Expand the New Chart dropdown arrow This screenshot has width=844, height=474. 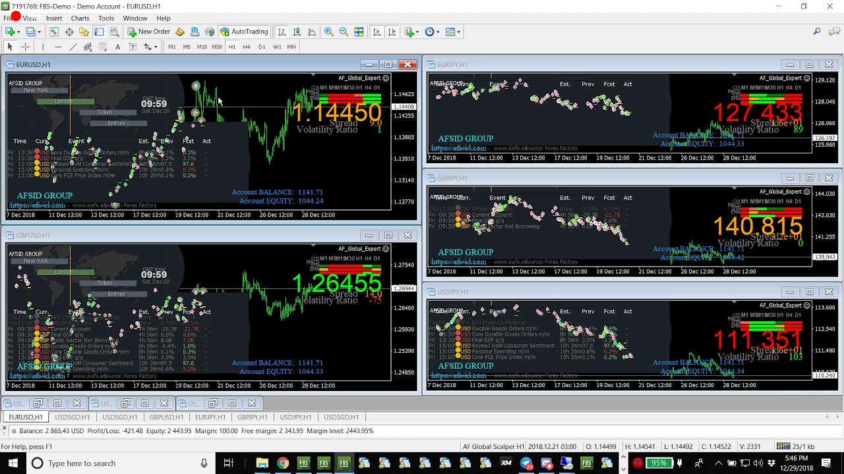click(19, 32)
